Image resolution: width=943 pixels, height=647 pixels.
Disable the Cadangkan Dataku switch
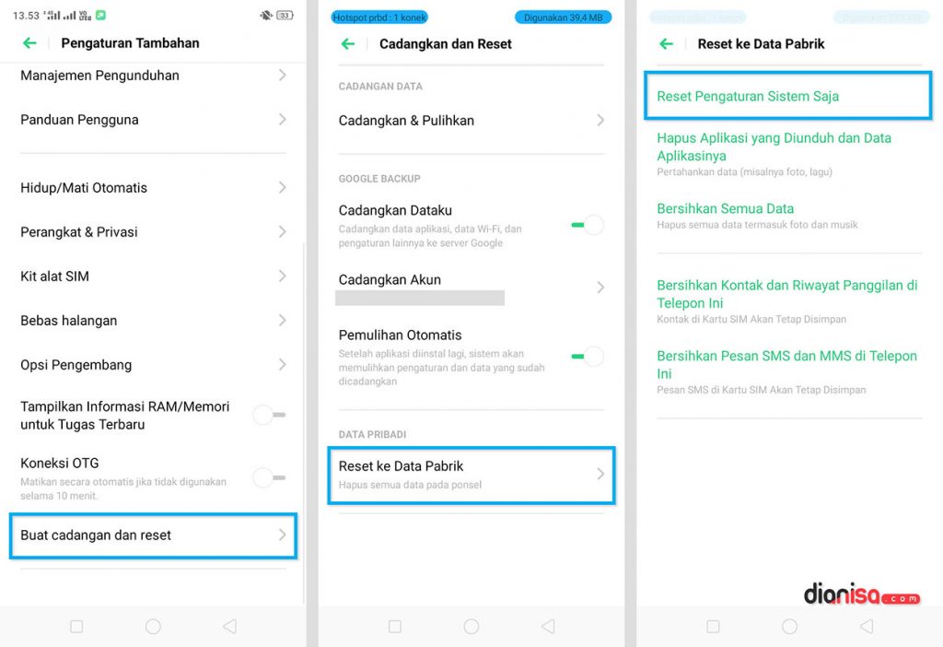pos(587,225)
